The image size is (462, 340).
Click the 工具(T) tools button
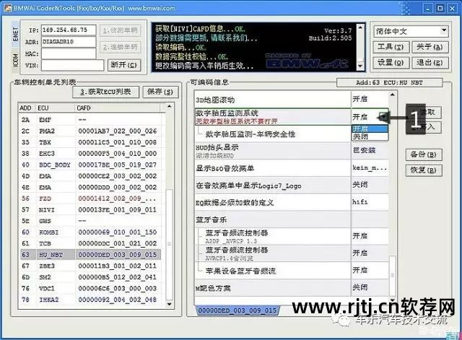(x=391, y=47)
